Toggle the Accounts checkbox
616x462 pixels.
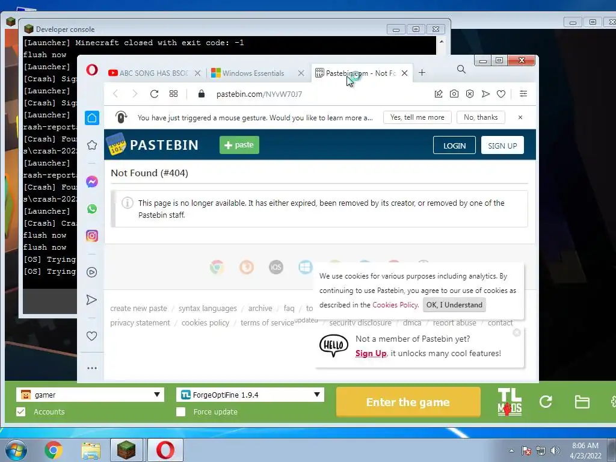click(21, 411)
